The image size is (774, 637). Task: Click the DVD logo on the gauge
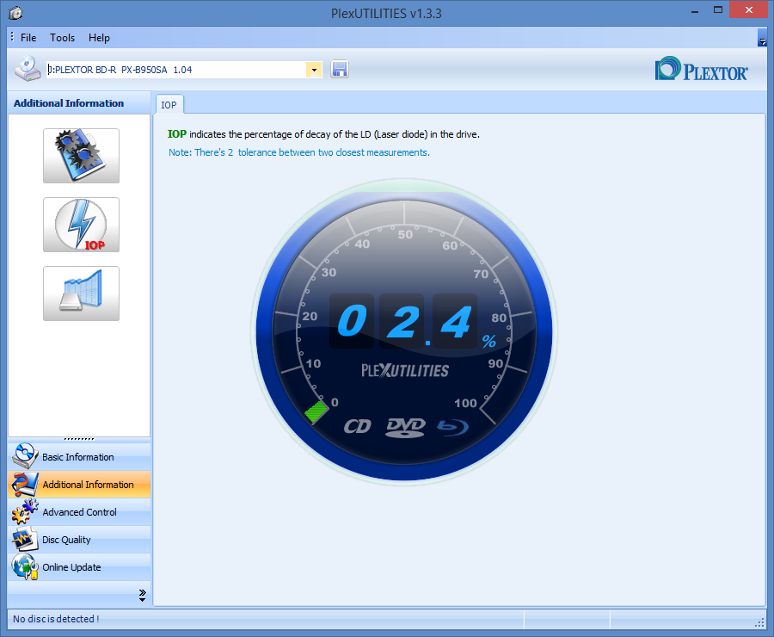point(405,427)
